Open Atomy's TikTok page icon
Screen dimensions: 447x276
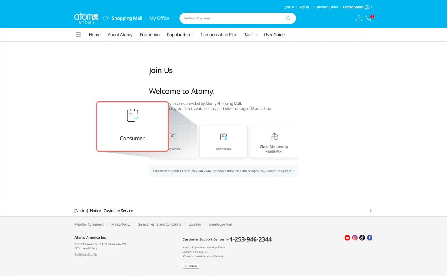pyautogui.click(x=362, y=238)
